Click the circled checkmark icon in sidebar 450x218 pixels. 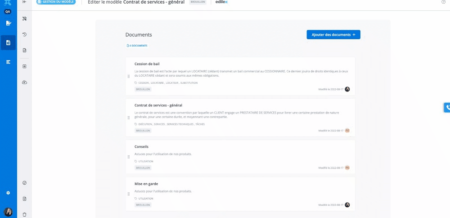[x=24, y=183]
